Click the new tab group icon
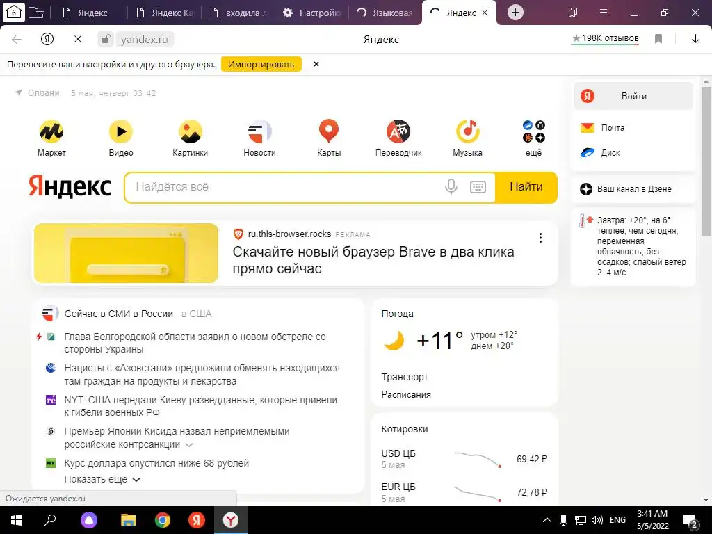Screen dimensions: 712x534 pos(36,13)
